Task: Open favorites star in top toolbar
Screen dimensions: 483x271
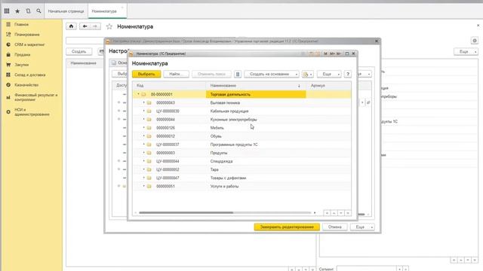Action: click(x=17, y=11)
